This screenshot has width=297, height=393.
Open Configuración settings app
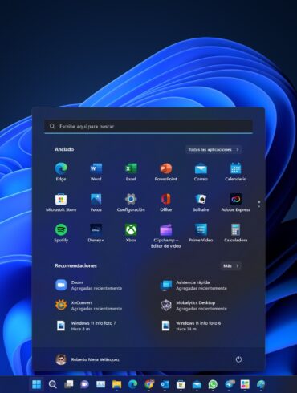[x=131, y=202]
